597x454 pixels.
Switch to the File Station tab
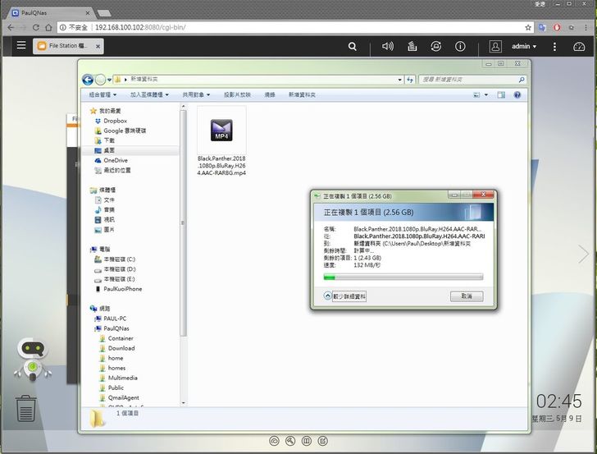(x=67, y=46)
